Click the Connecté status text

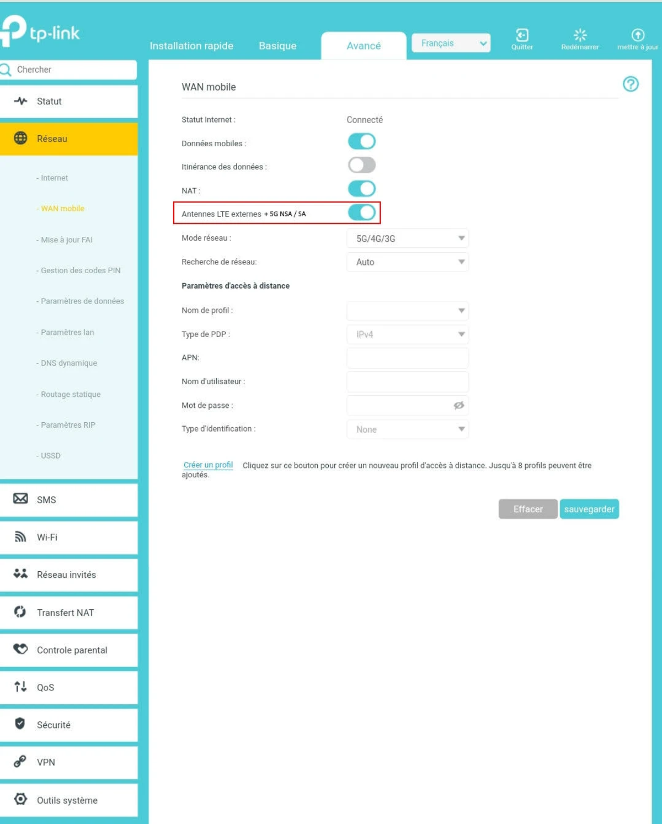coord(365,120)
